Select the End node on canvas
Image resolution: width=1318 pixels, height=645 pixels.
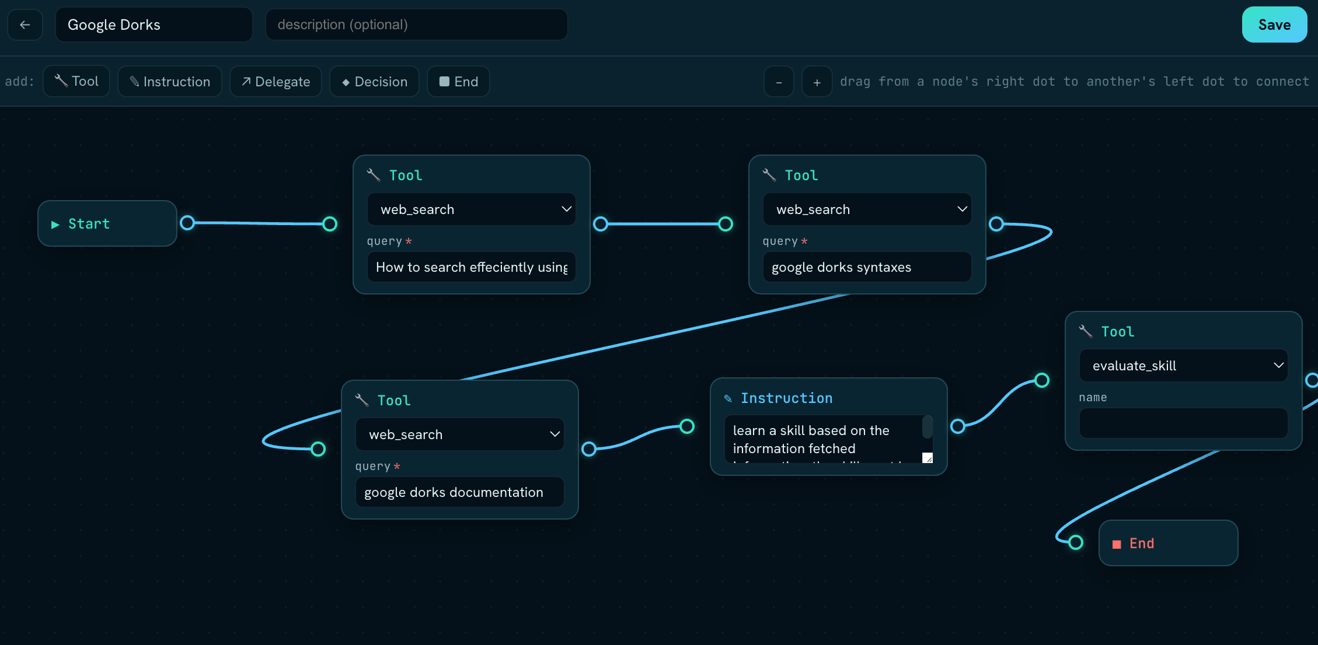pyautogui.click(x=1169, y=543)
